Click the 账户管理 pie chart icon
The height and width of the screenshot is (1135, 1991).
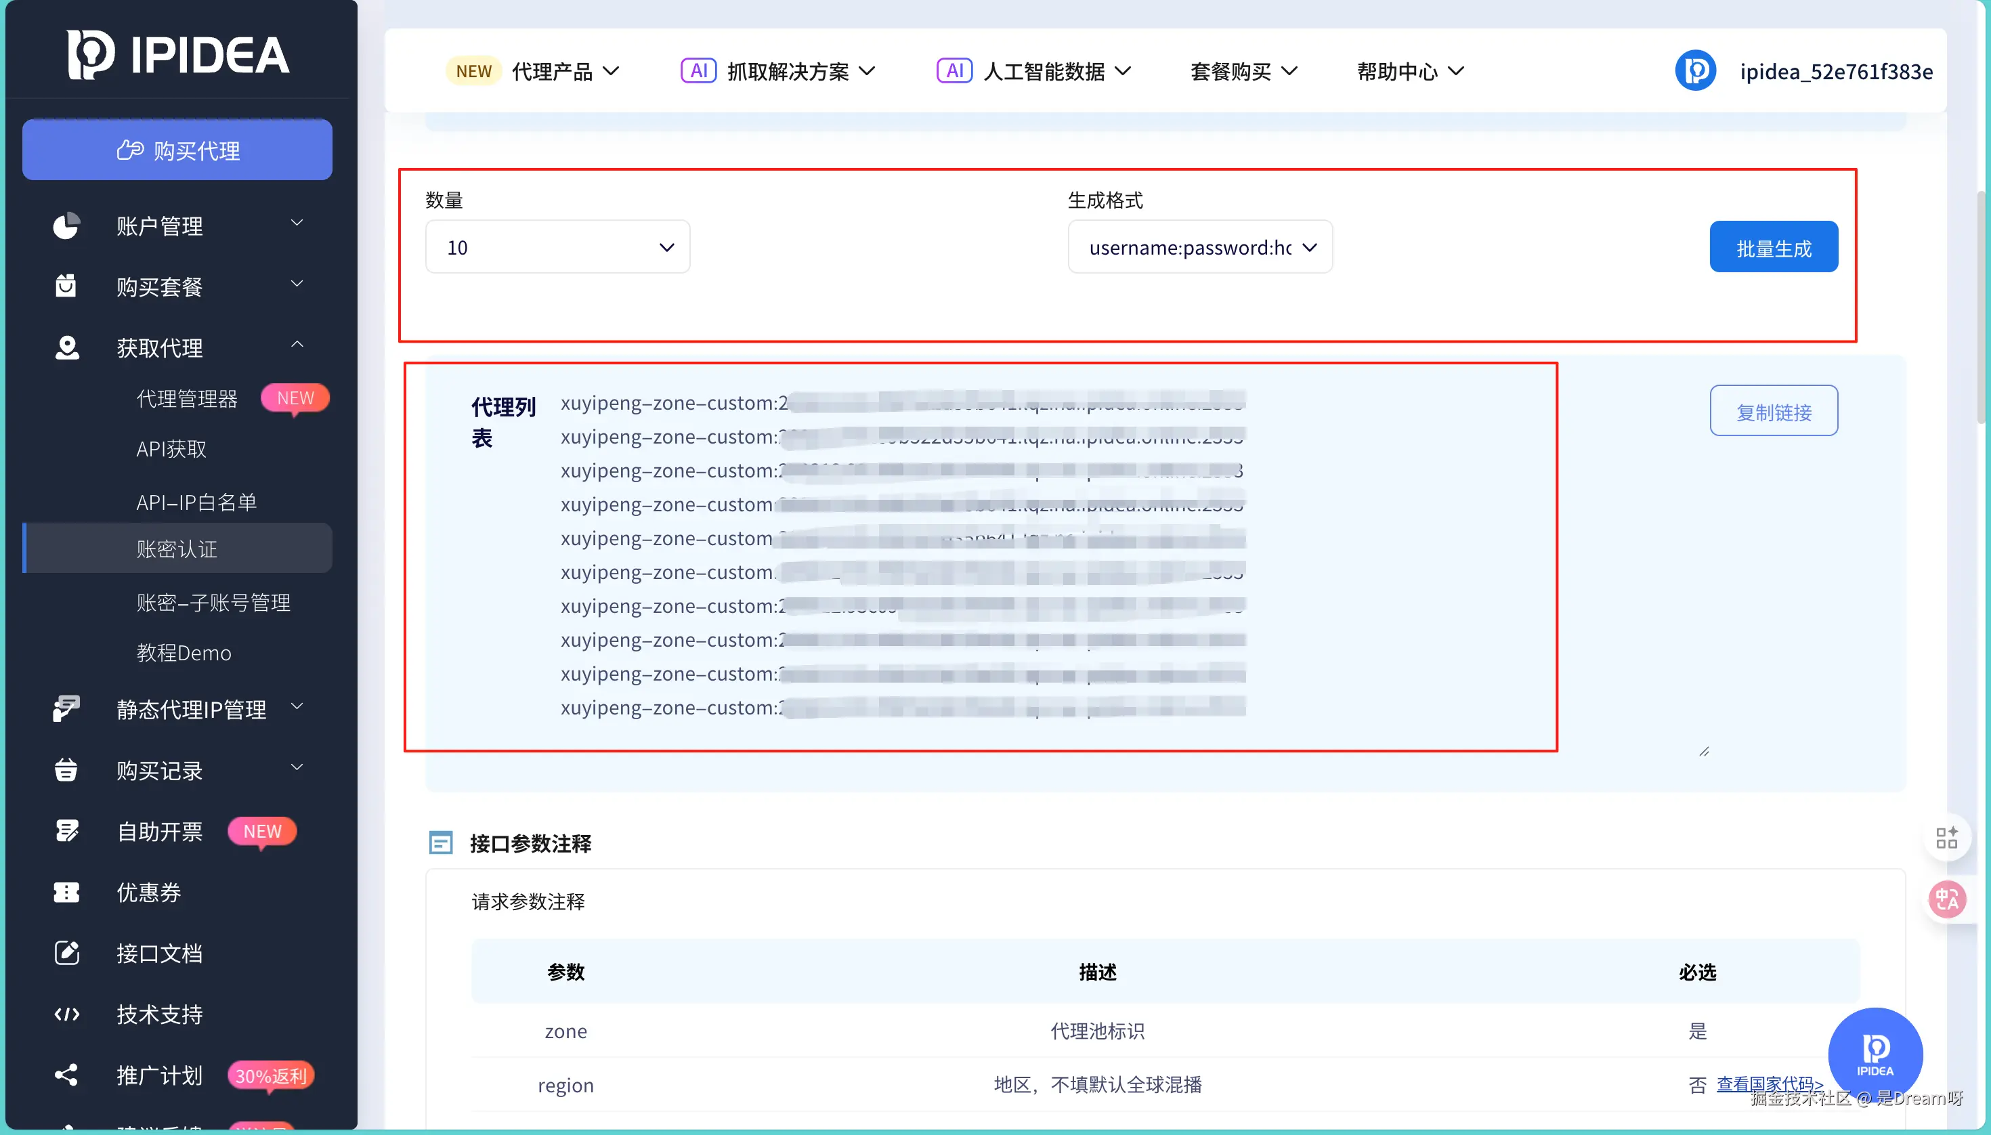click(66, 226)
